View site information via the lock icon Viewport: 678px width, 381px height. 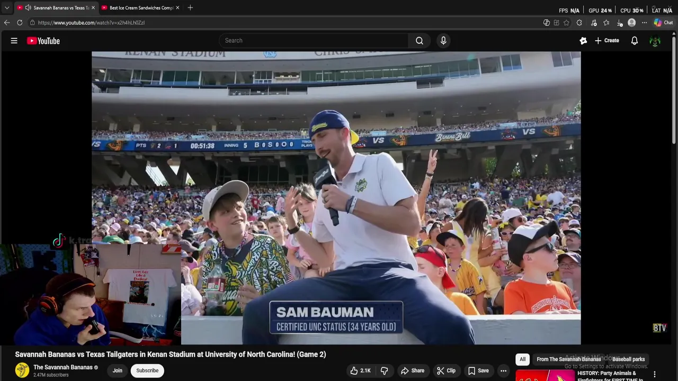point(32,23)
